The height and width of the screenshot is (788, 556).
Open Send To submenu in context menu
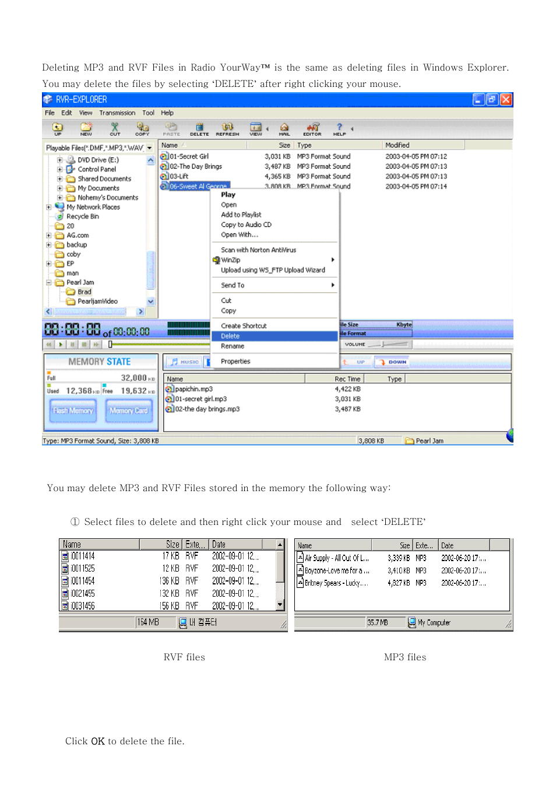275,285
